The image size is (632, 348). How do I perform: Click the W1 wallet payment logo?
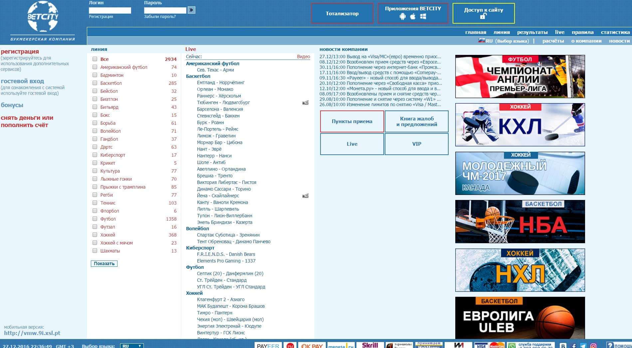(x=458, y=345)
